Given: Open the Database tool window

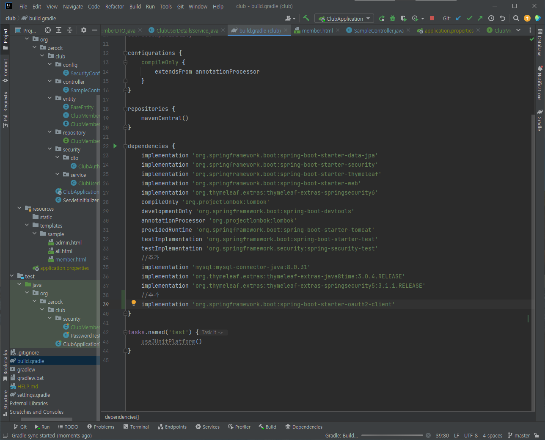Looking at the screenshot, I should (539, 43).
